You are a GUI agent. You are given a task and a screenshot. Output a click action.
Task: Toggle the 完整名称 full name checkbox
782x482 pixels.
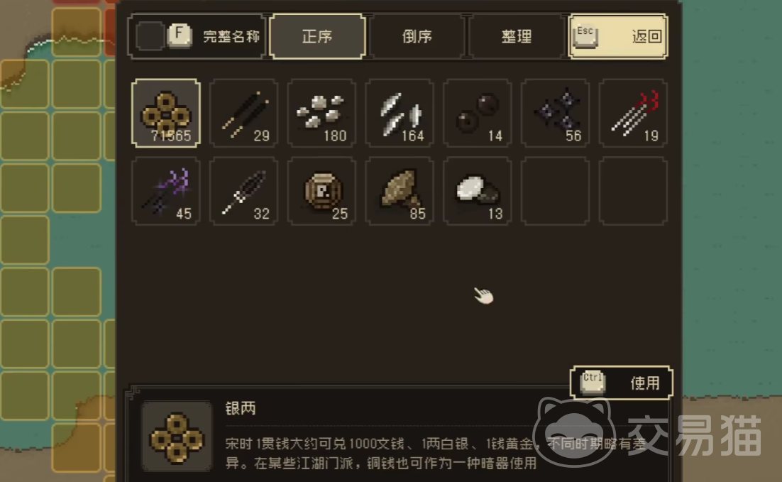click(149, 36)
